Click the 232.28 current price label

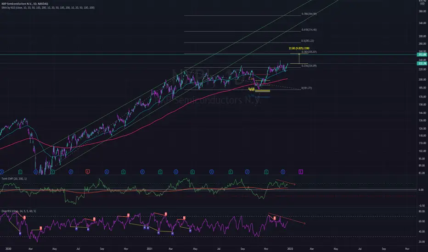(422, 64)
